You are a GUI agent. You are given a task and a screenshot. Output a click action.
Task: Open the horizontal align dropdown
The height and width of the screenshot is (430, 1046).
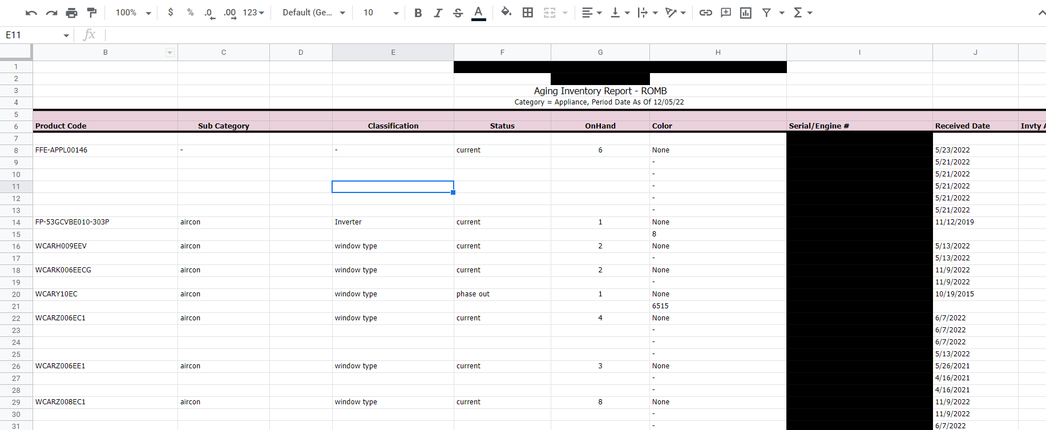click(592, 13)
